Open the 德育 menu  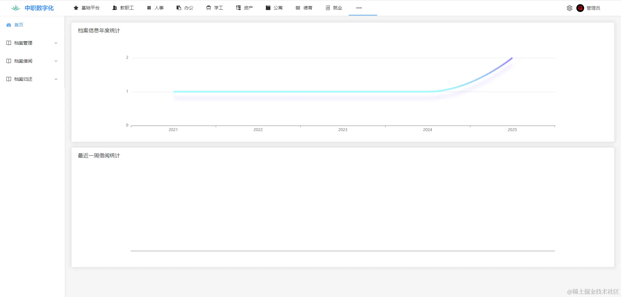click(x=304, y=8)
